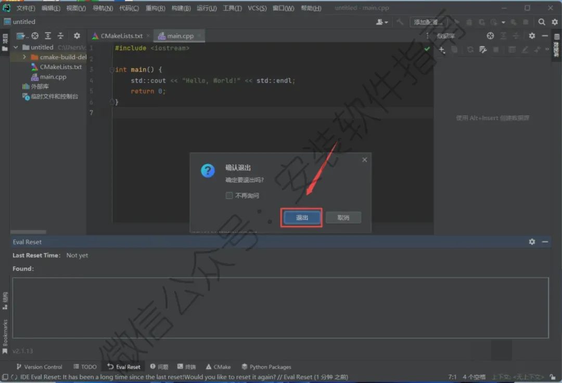Open project panel options gear icon
This screenshot has height=383, width=562.
pyautogui.click(x=76, y=36)
